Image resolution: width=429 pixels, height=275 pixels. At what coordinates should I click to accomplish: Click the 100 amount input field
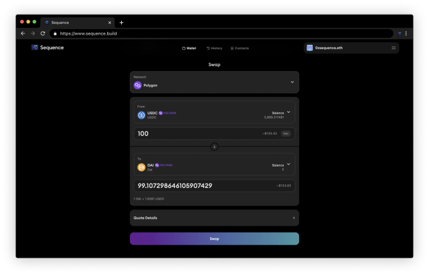point(214,134)
